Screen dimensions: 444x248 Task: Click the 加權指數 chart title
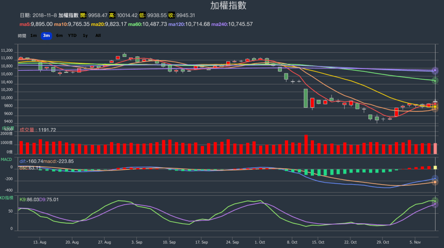(221, 6)
